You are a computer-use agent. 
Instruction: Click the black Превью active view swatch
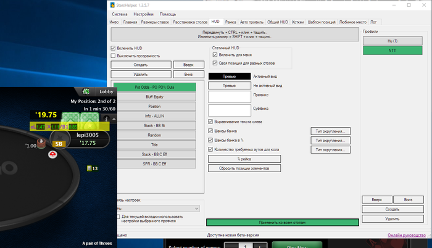coord(230,76)
